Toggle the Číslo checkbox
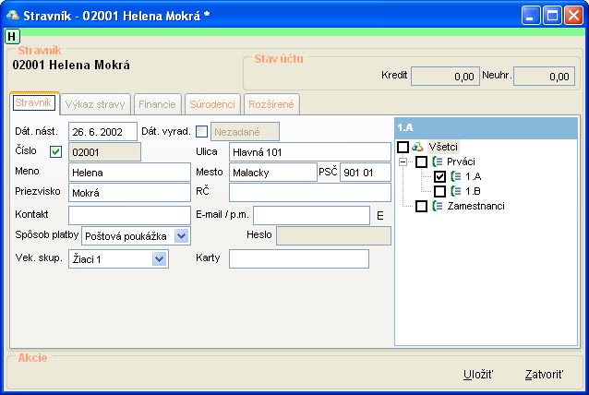589x395 pixels. click(55, 151)
